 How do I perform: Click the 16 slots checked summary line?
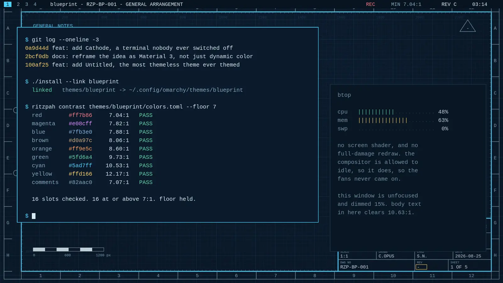(114, 199)
